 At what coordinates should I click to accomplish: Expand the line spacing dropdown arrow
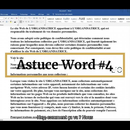coord(33,22)
